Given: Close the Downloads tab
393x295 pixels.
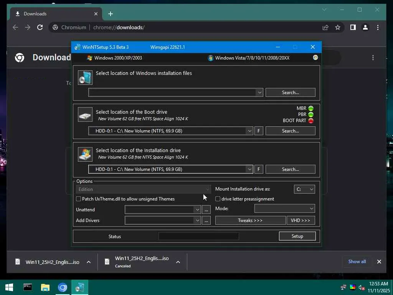Looking at the screenshot, I should [96, 14].
